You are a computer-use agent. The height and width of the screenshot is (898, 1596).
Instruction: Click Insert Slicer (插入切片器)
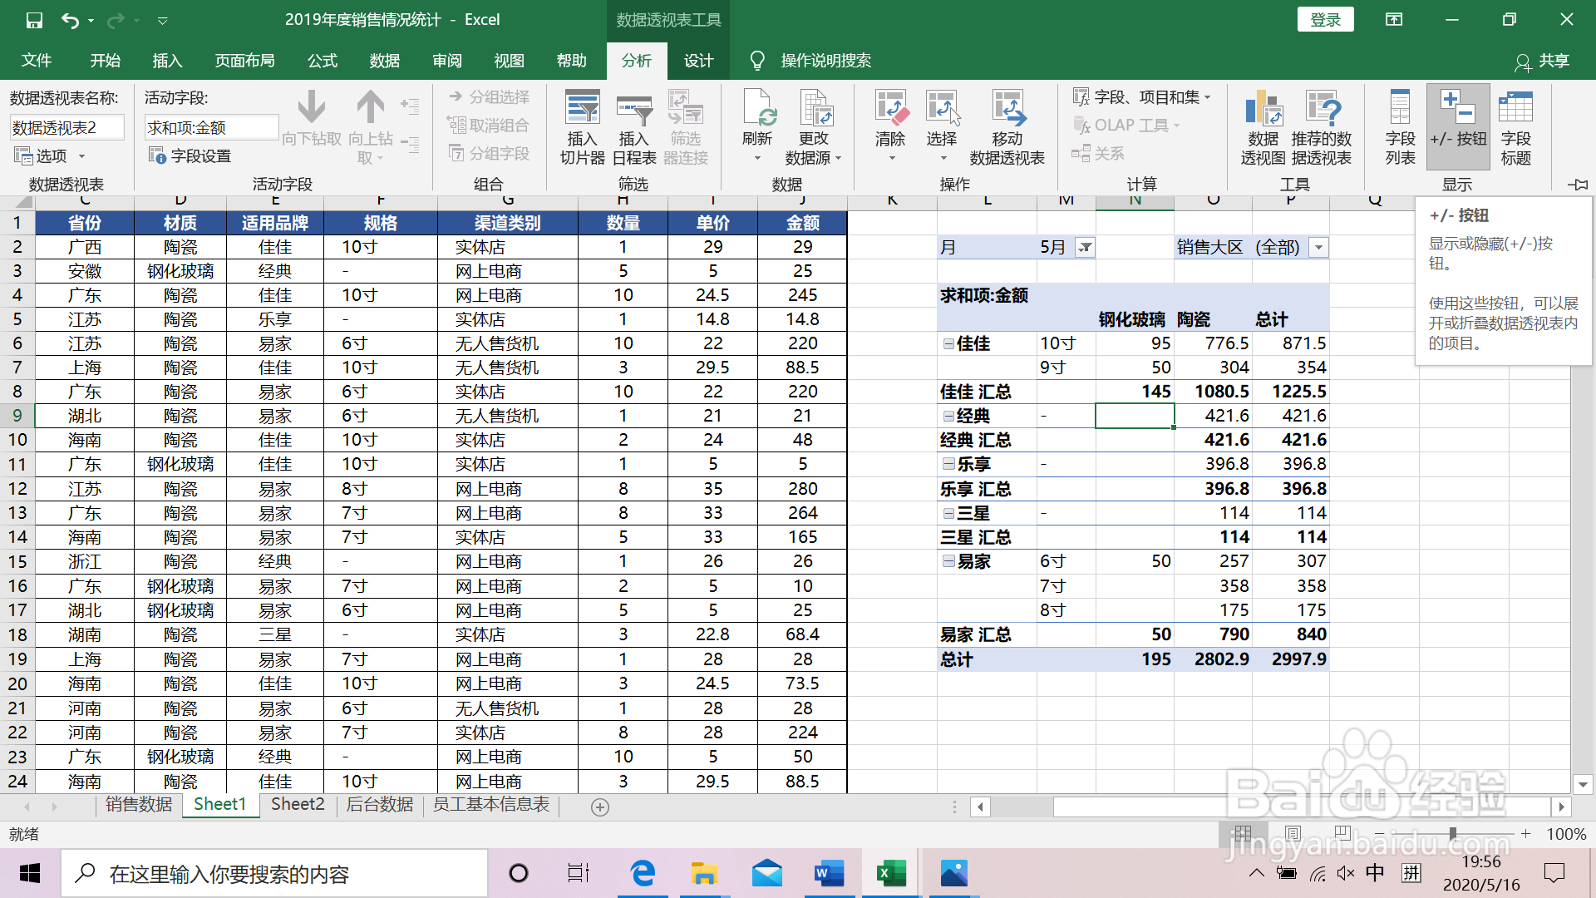coord(582,127)
